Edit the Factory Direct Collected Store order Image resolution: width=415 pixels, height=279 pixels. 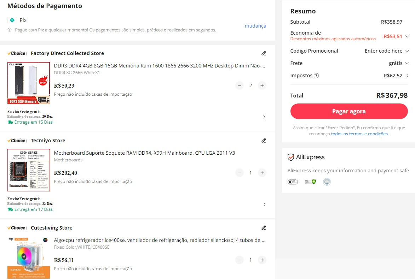(x=264, y=53)
